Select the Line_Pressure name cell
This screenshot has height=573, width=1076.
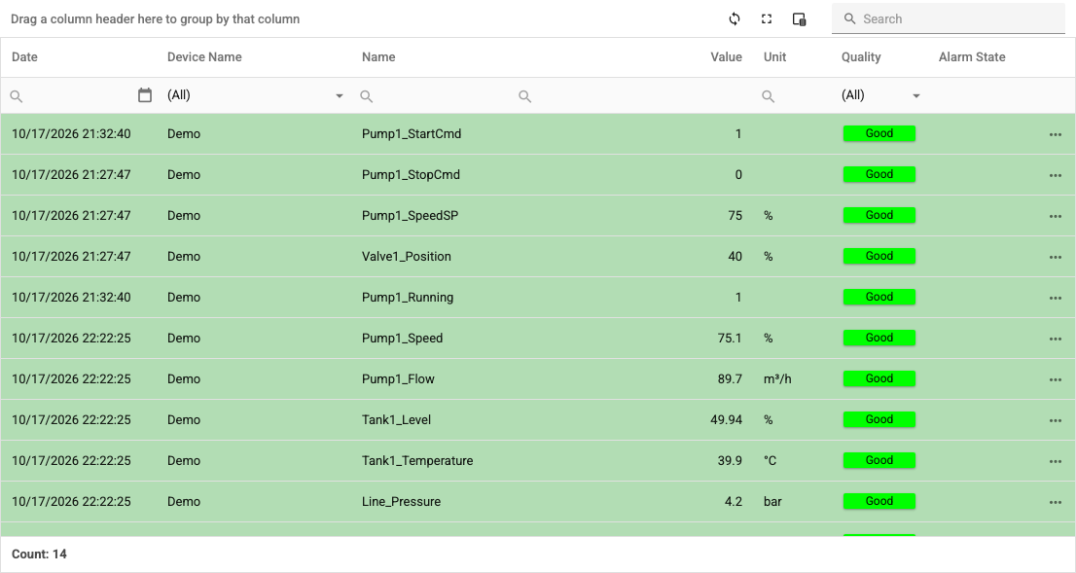[401, 502]
